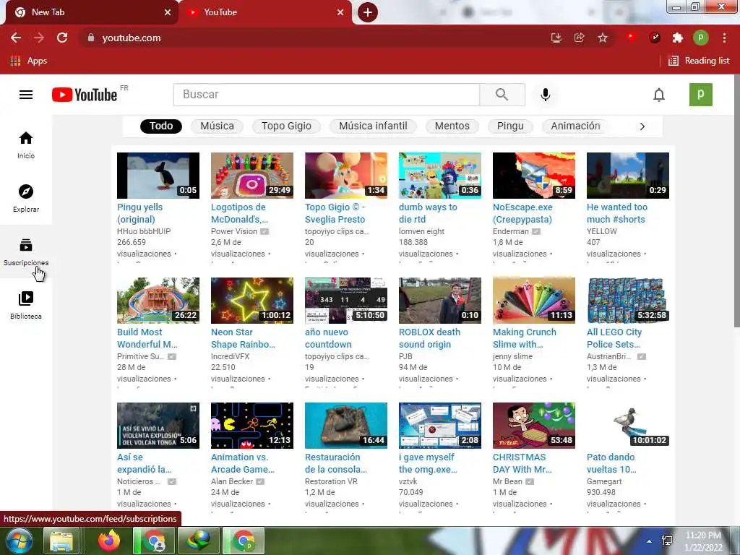The height and width of the screenshot is (555, 740).
Task: Click the install app icon in address bar
Action: pos(556,38)
